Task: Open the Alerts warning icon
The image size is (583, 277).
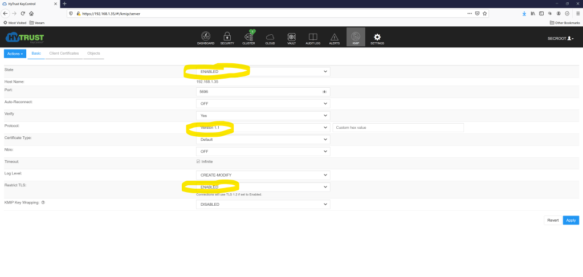Action: point(335,37)
